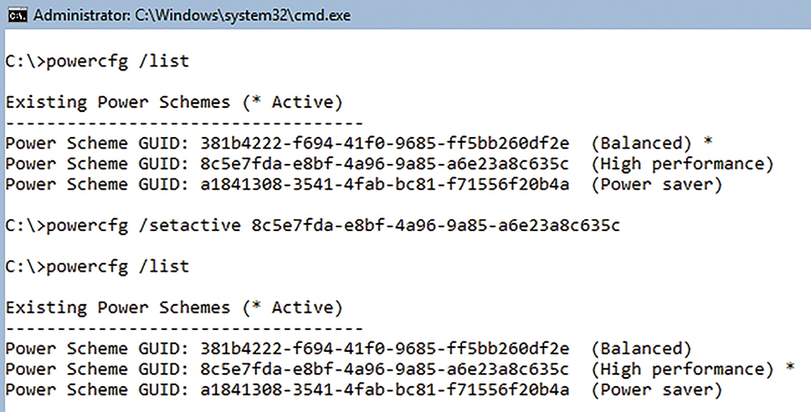Click the GUID typed after /setactive
The image size is (811, 412).
click(x=436, y=225)
